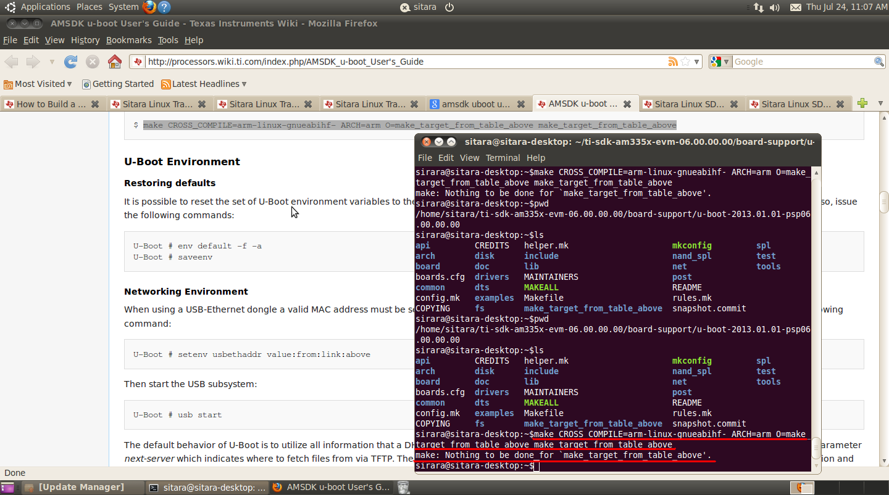889x495 pixels.
Task: Open the File menu of the terminal window
Action: [425, 158]
